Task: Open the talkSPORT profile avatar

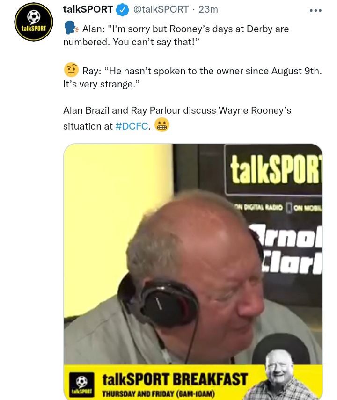Action: 34,22
